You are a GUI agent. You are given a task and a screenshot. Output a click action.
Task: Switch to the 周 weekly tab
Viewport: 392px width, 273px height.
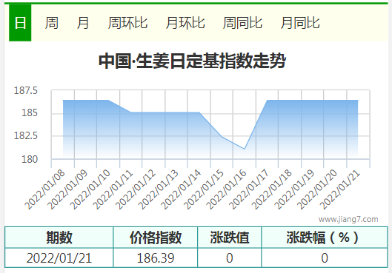(x=52, y=23)
